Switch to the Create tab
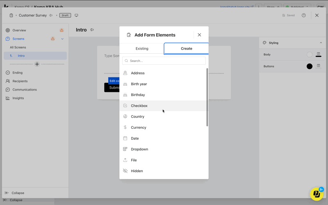 click(187, 48)
